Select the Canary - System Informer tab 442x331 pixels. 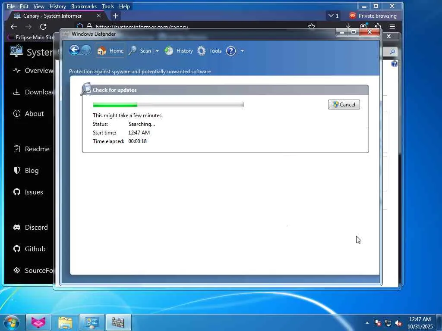(x=52, y=16)
